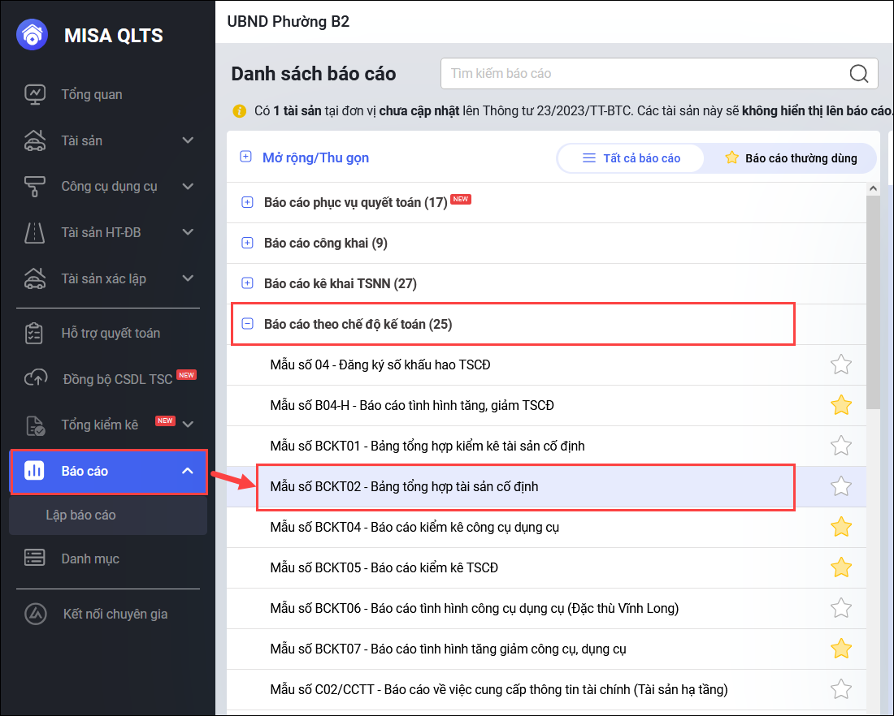Expand Tài sản xác lập menu chevron
894x716 pixels.
[188, 278]
